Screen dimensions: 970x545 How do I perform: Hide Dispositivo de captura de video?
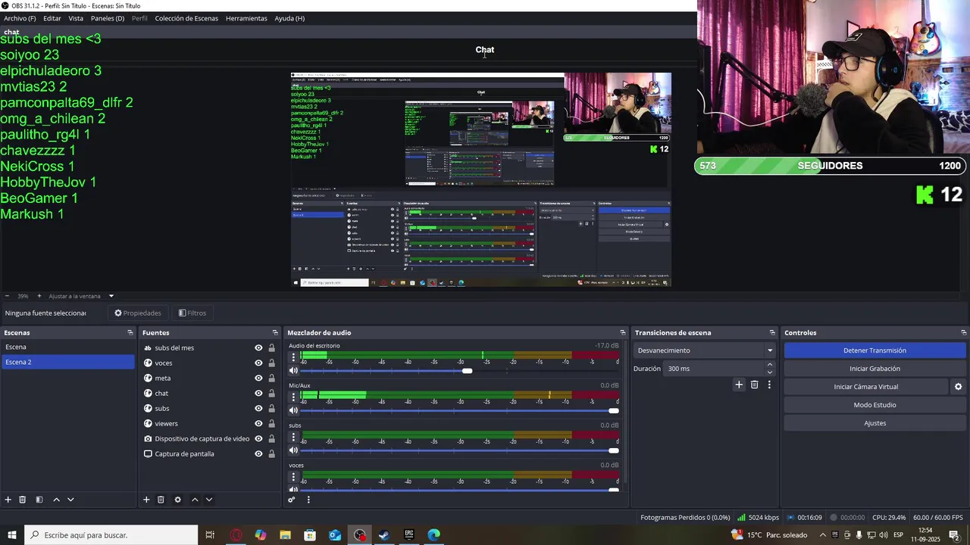click(258, 439)
